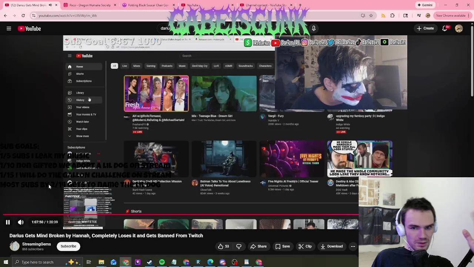Image resolution: width=474 pixels, height=267 pixels.
Task: Open the YouTube account avatar menu
Action: pos(459,29)
